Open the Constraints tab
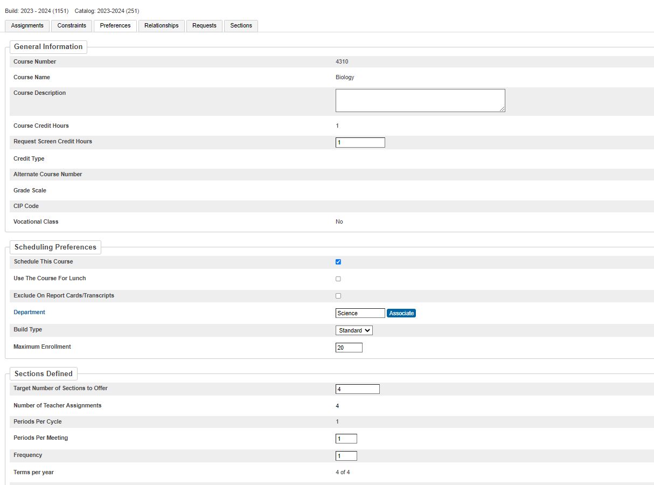Screen dimensions: 654x485 tap(72, 26)
